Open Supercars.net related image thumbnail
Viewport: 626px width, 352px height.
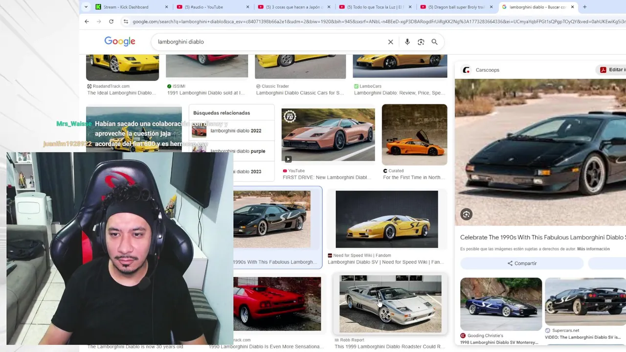point(585,301)
